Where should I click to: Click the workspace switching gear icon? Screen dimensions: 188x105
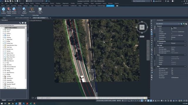click(x=162, y=101)
